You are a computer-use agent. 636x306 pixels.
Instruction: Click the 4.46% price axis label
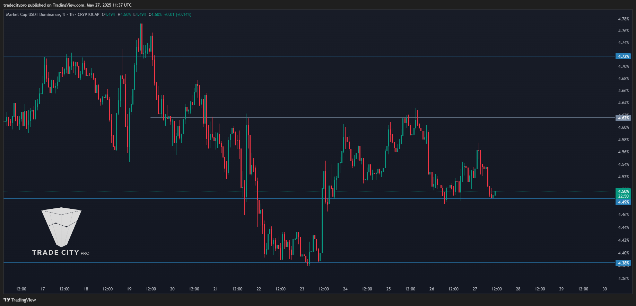tap(624, 215)
